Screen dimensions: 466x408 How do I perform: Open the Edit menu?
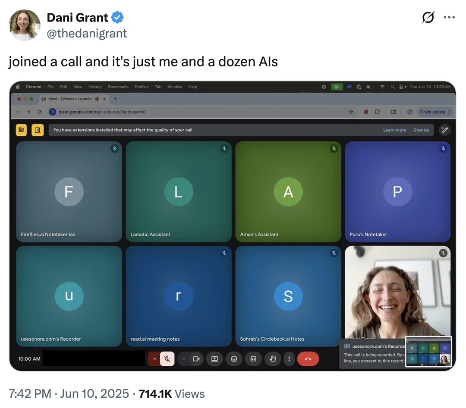tap(63, 87)
